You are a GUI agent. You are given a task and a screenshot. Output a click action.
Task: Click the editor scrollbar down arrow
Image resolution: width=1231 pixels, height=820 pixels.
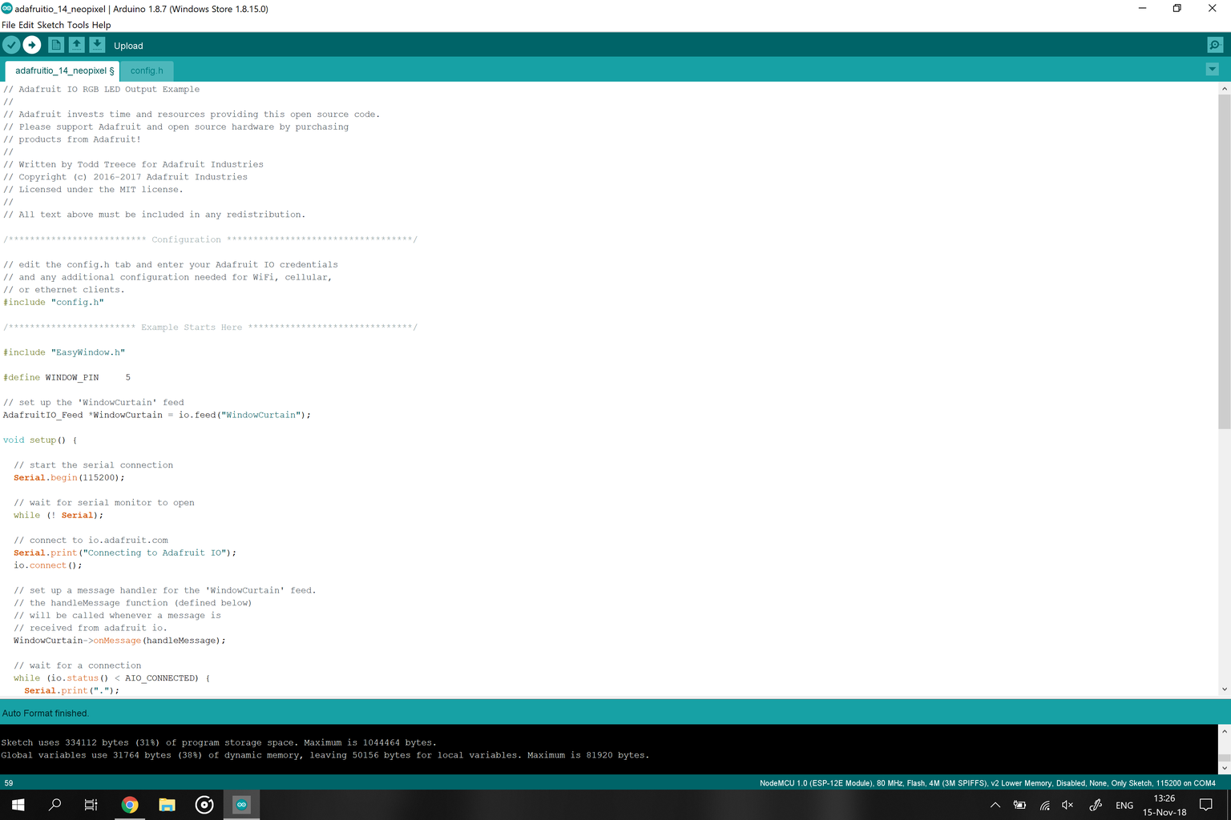pyautogui.click(x=1224, y=689)
